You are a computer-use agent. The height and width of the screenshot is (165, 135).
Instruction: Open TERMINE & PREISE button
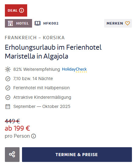point(77,155)
